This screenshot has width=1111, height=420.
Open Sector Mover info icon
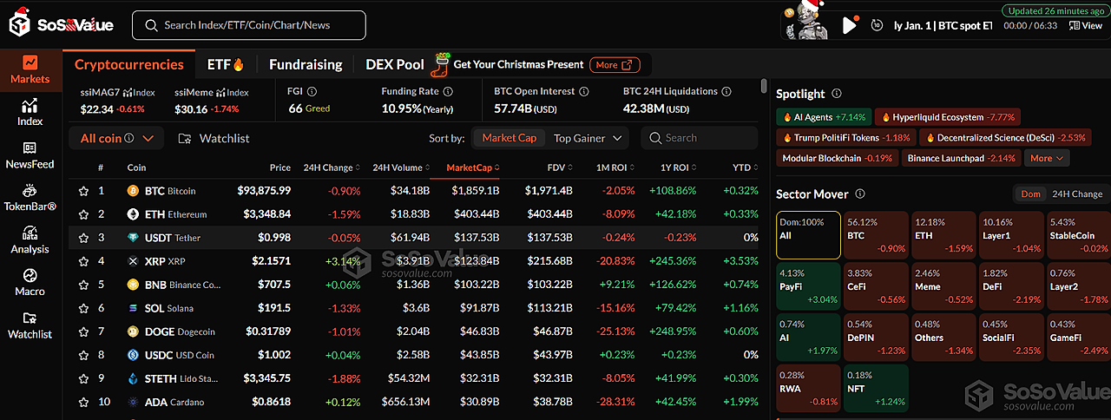point(860,194)
